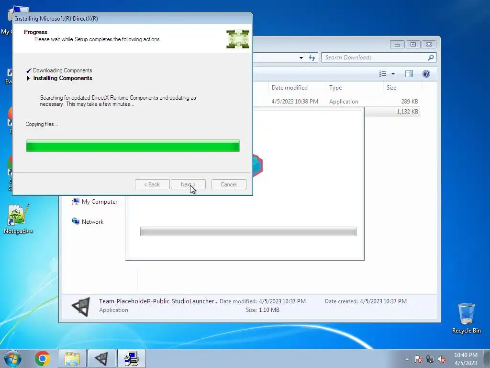Viewport: 490px width, 368px height.
Task: Click the search magnifier icon in Explorer
Action: tap(431, 57)
